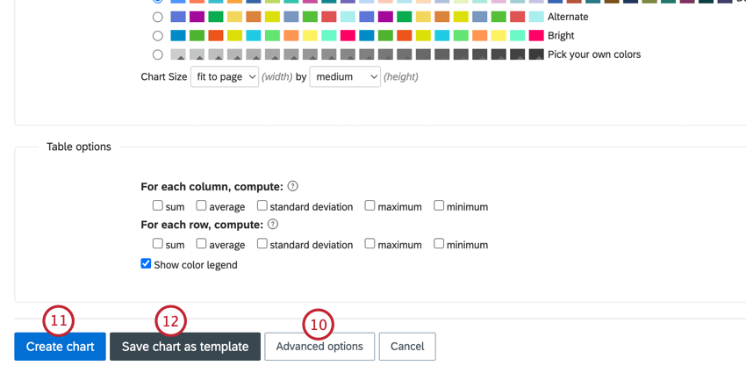Screen dimensions: 746x373
Task: Uncheck 'Show color legend'
Action: pyautogui.click(x=146, y=263)
